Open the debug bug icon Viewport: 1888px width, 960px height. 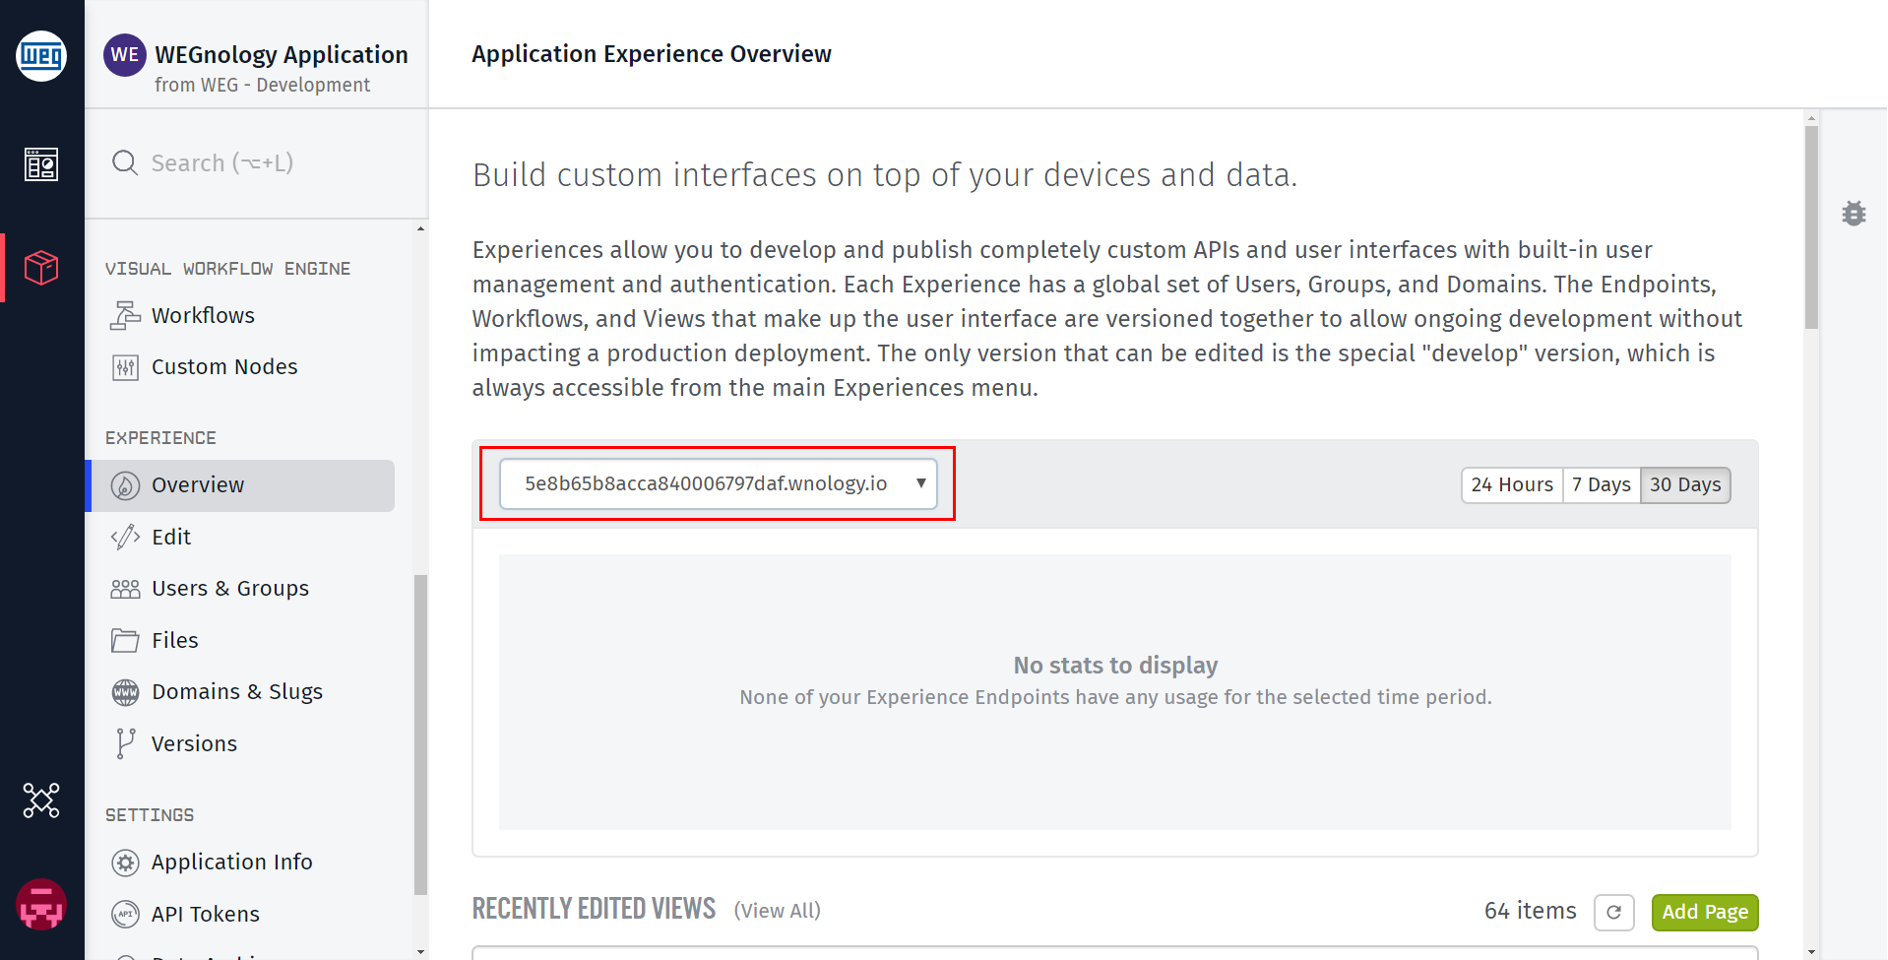point(1854,213)
